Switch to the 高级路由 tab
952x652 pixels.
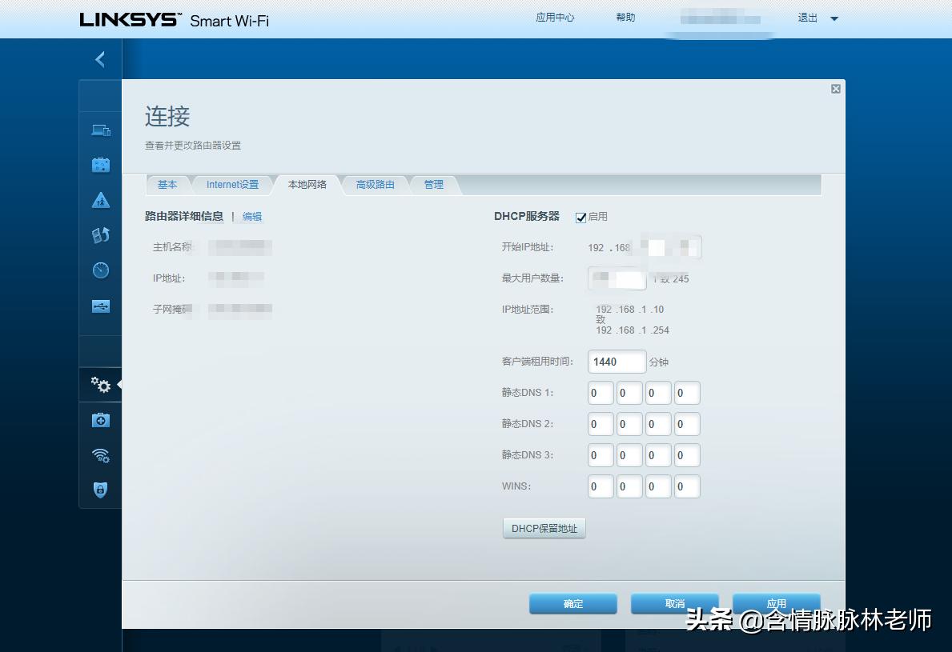[x=375, y=184]
